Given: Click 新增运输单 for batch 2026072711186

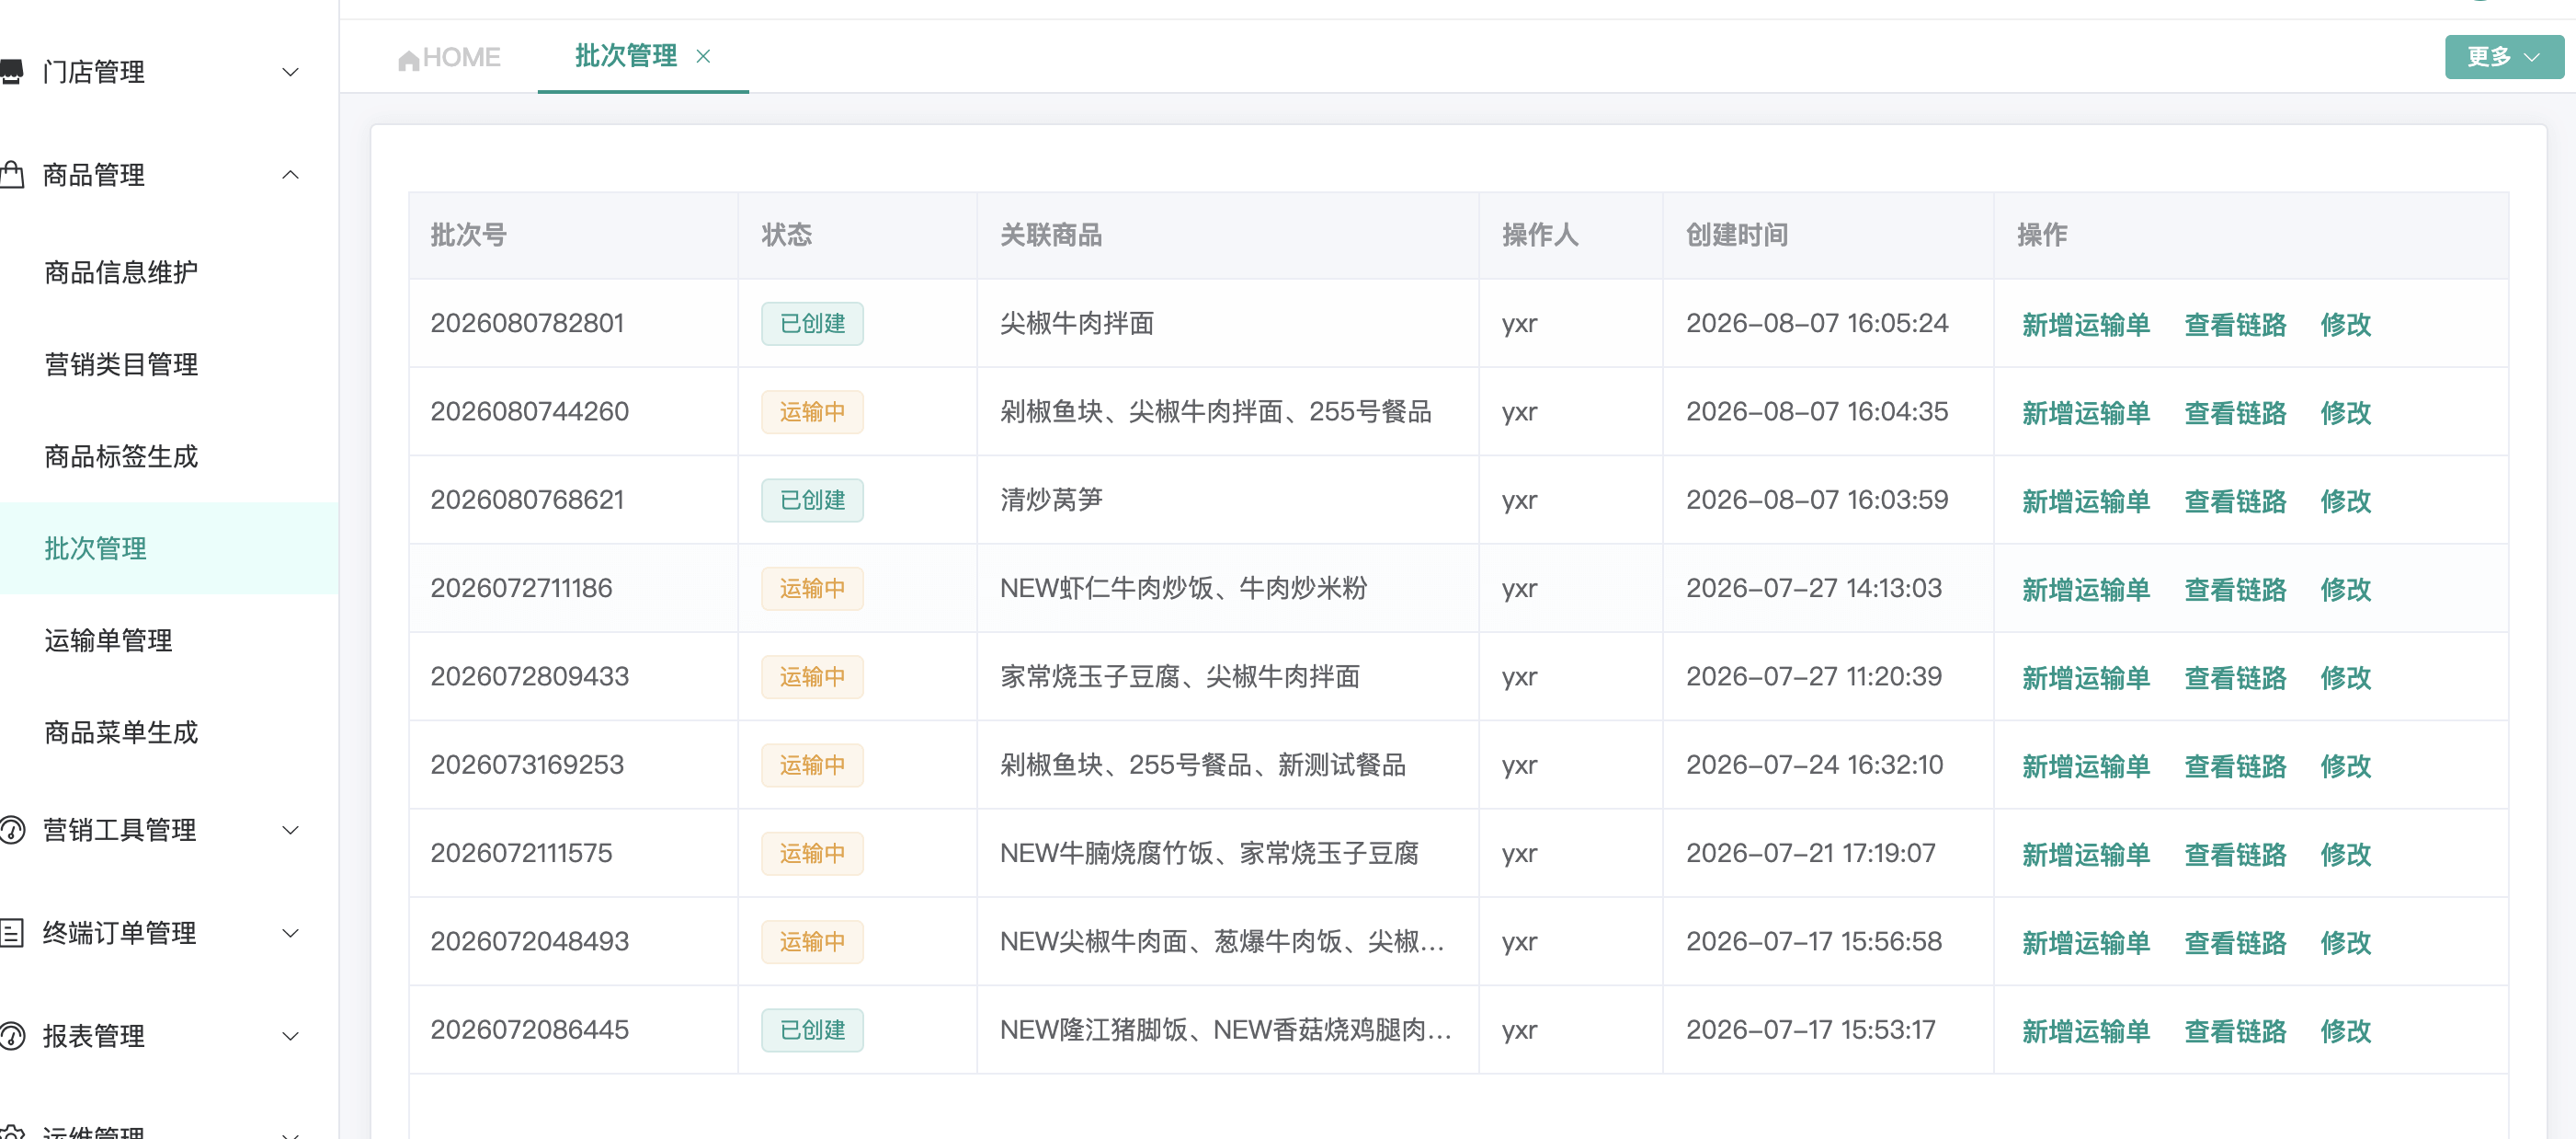Looking at the screenshot, I should coord(2085,590).
